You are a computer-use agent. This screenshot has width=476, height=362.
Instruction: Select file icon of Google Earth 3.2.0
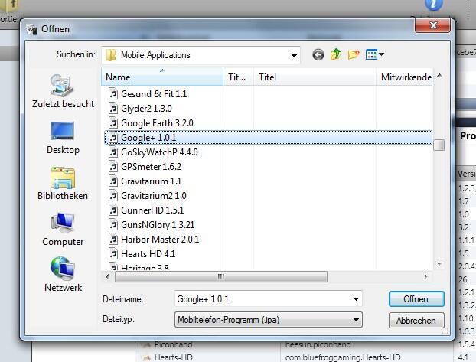[x=113, y=123]
